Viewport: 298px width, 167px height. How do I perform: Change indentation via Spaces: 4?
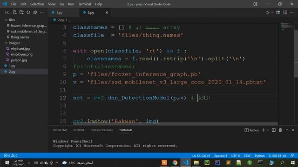coord(221,156)
